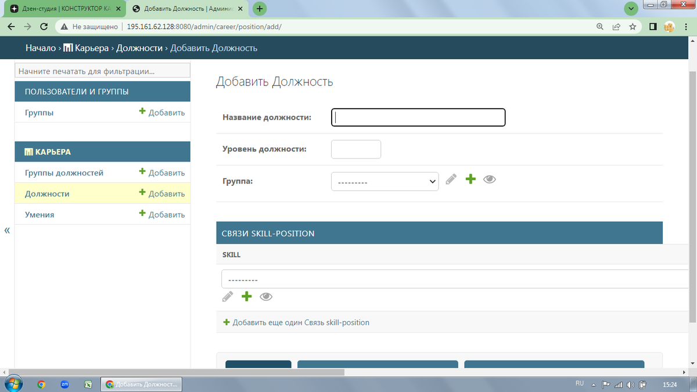The width and height of the screenshot is (697, 392).
Task: Click the pencil edit icon under Skill dropdown
Action: [228, 297]
